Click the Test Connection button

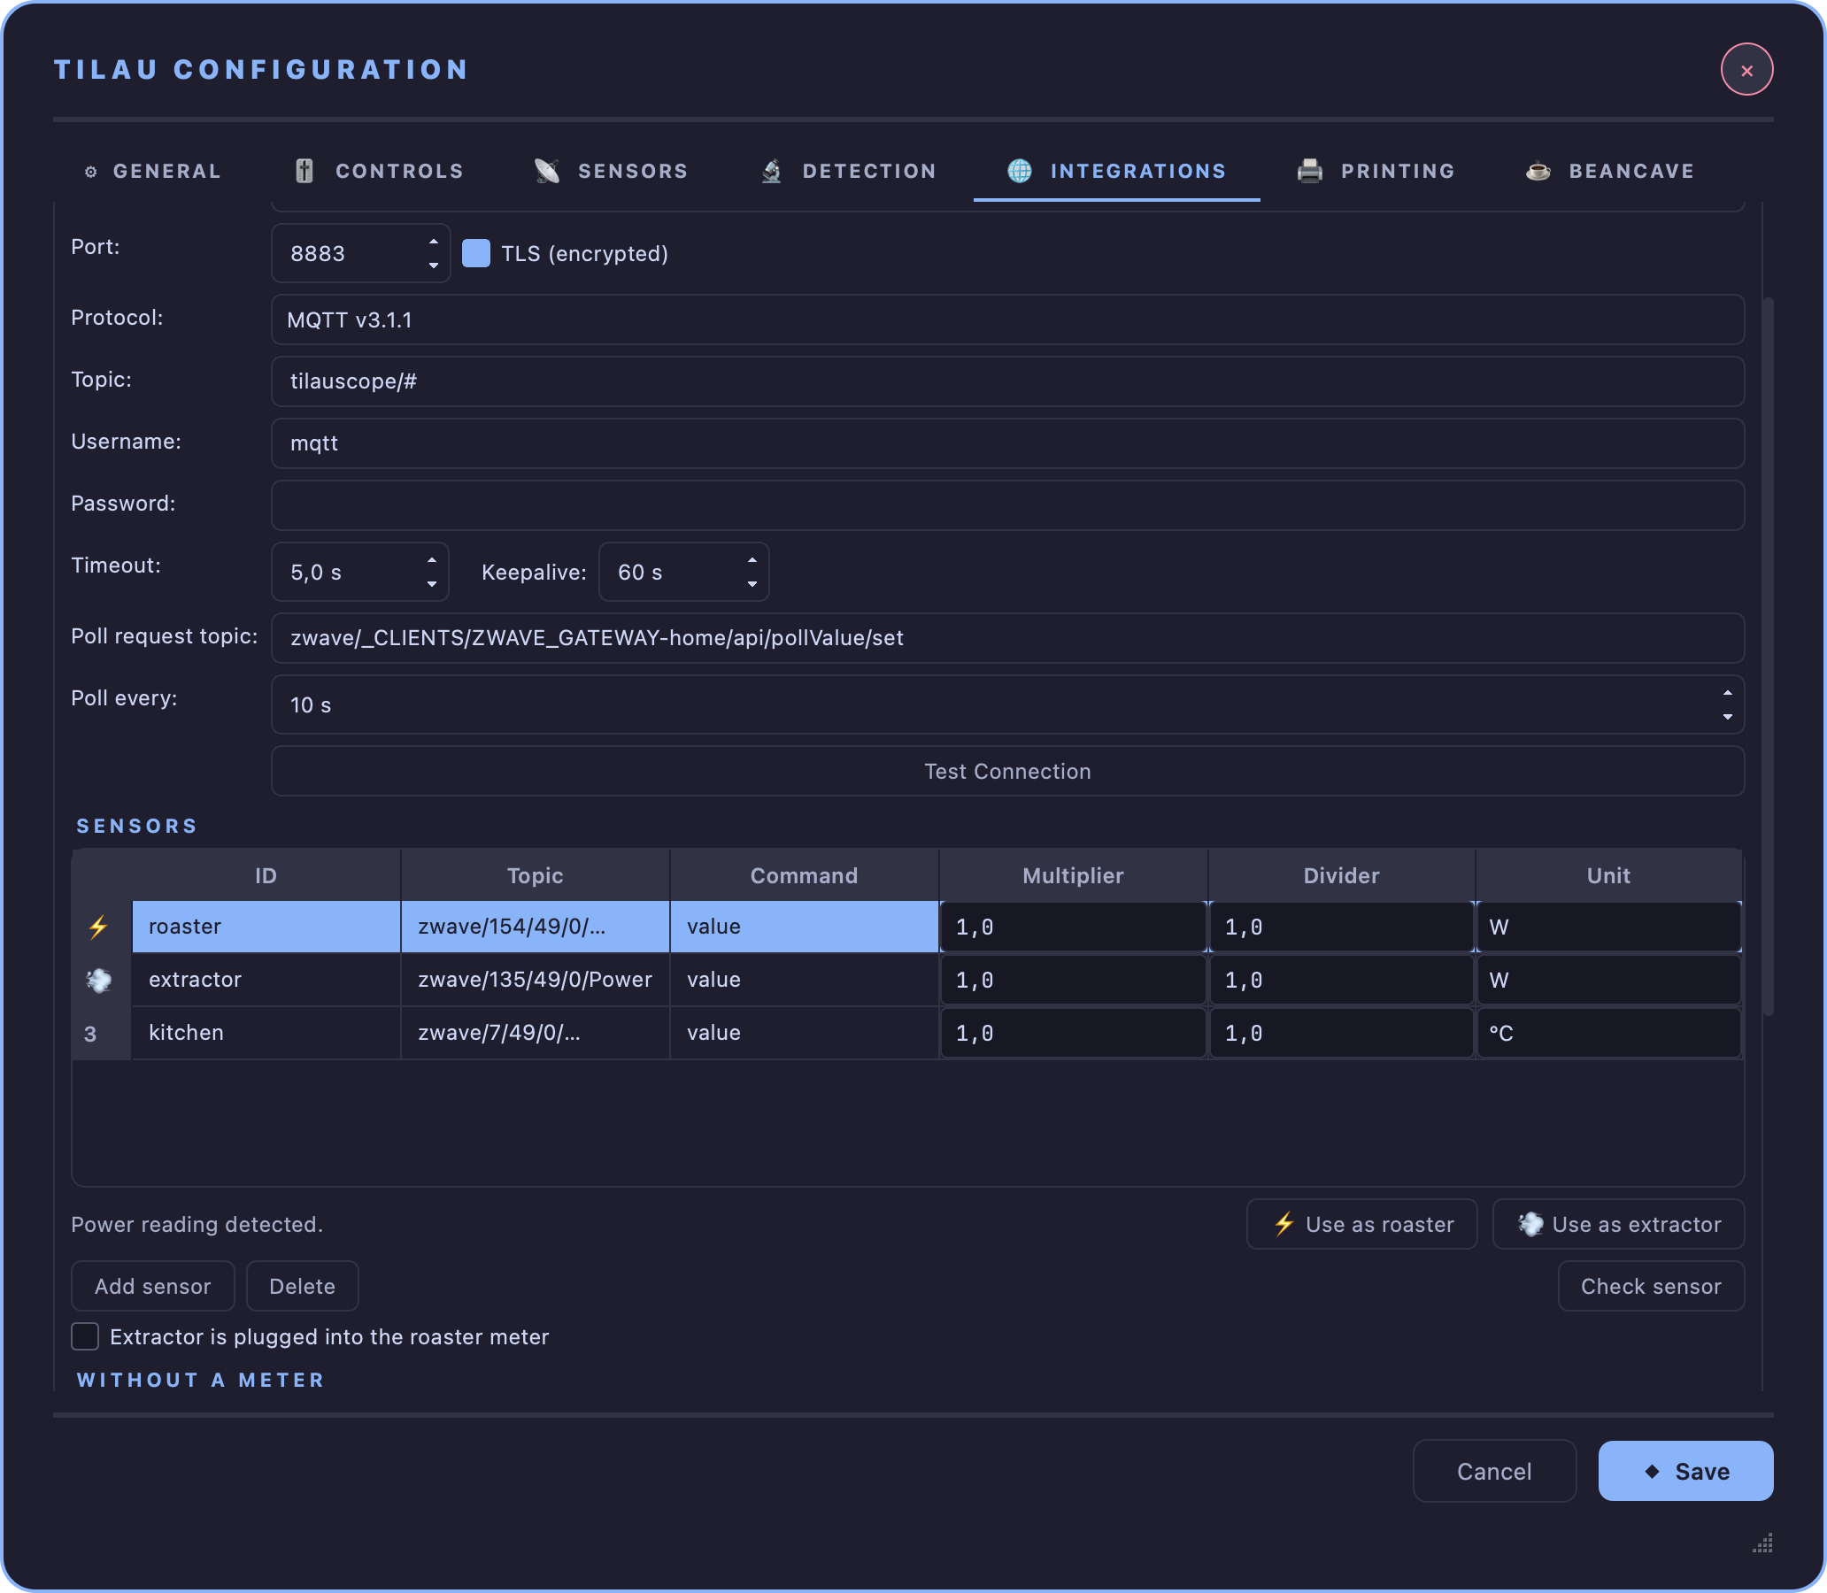point(1007,771)
